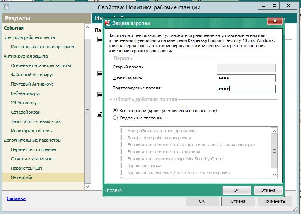Image resolution: width=301 pixels, height=214 pixels.
Task: Open Параметры KSN section
Action: (27, 168)
